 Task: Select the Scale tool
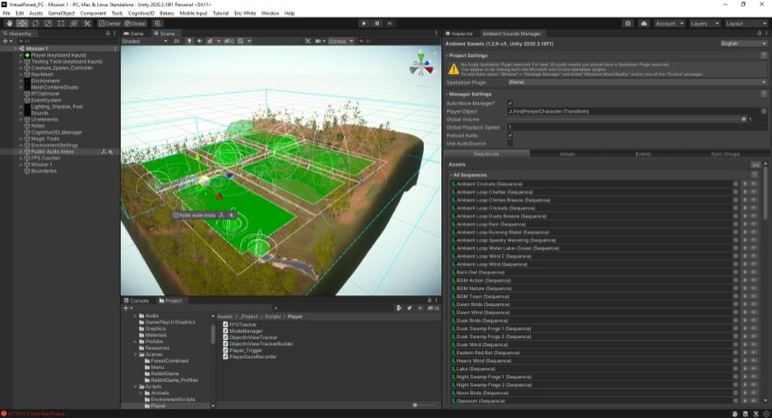point(48,23)
